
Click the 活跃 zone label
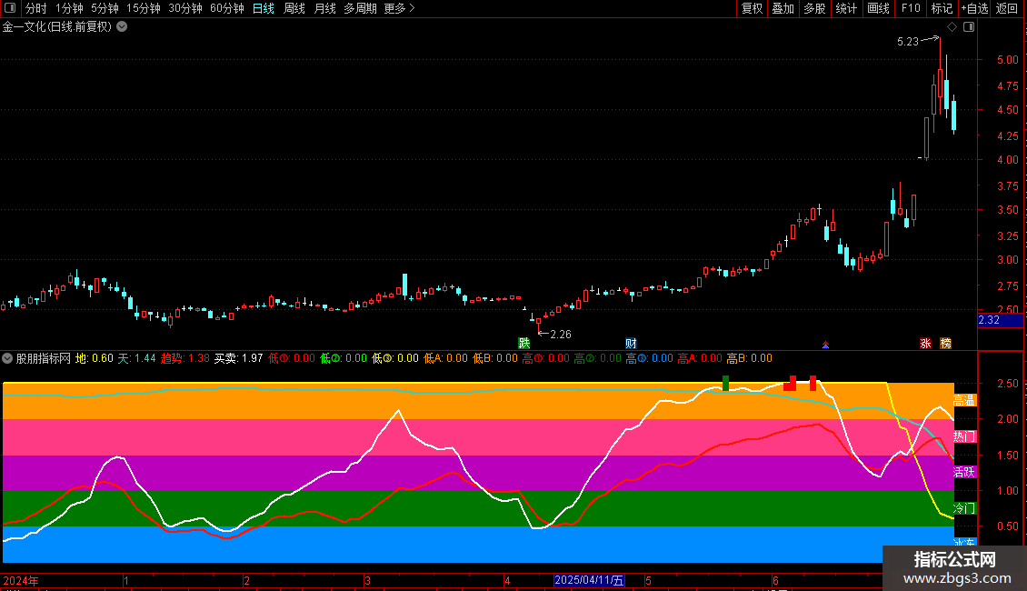tap(964, 472)
